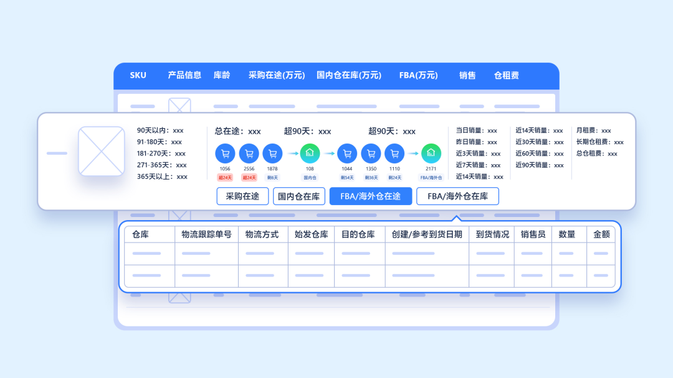The height and width of the screenshot is (378, 673).
Task: Click the red 超24天 badge under first cart
Action: (x=224, y=177)
